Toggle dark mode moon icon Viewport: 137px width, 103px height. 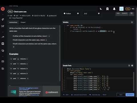tap(101, 9)
